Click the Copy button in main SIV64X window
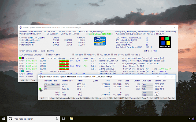 tap(33, 80)
